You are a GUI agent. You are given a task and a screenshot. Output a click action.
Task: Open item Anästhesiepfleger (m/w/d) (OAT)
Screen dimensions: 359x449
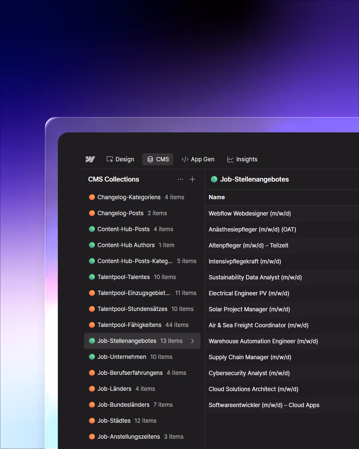(282, 229)
